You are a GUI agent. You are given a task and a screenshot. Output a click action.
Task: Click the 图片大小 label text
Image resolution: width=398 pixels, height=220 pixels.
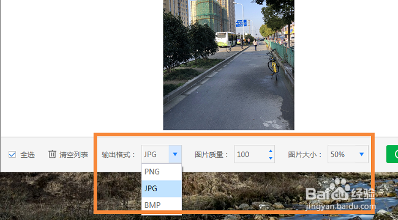pos(305,155)
